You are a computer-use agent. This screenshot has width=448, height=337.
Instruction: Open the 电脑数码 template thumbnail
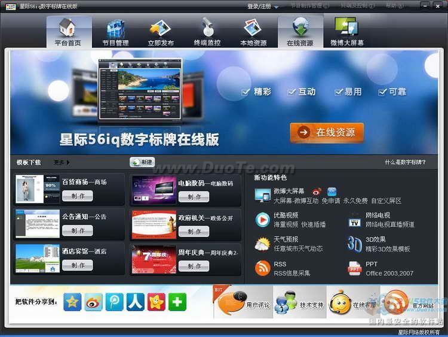click(154, 190)
